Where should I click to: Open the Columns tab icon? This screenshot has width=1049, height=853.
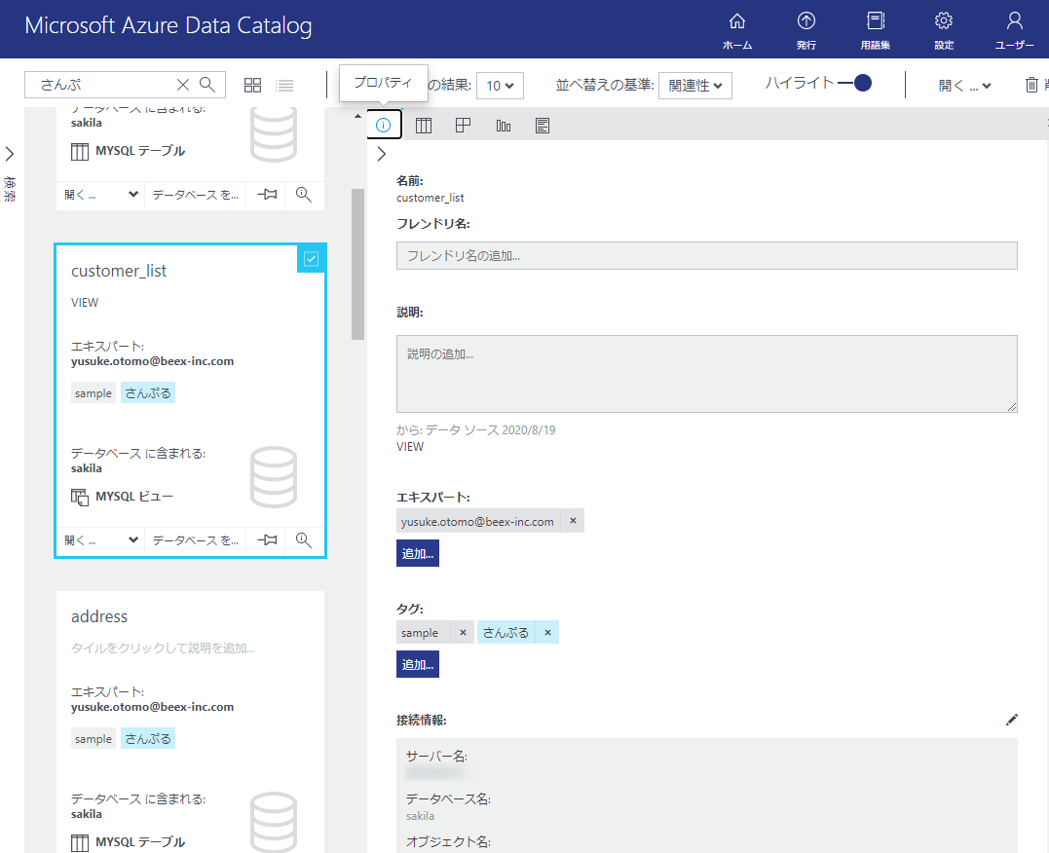click(424, 125)
